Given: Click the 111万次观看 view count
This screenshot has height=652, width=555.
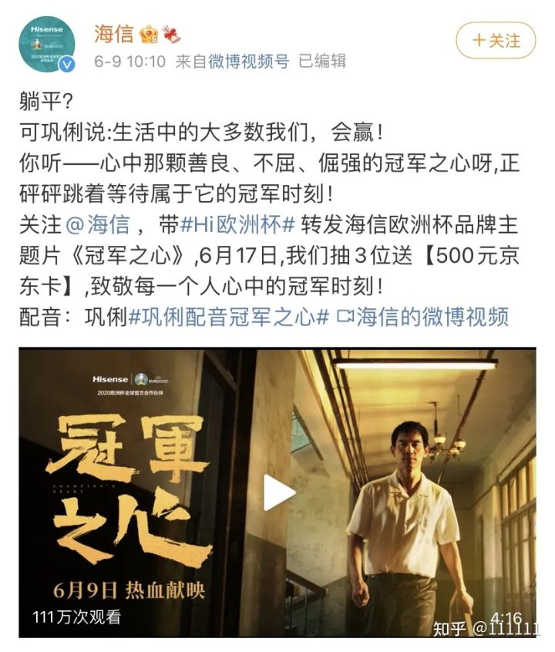Looking at the screenshot, I should (x=76, y=617).
